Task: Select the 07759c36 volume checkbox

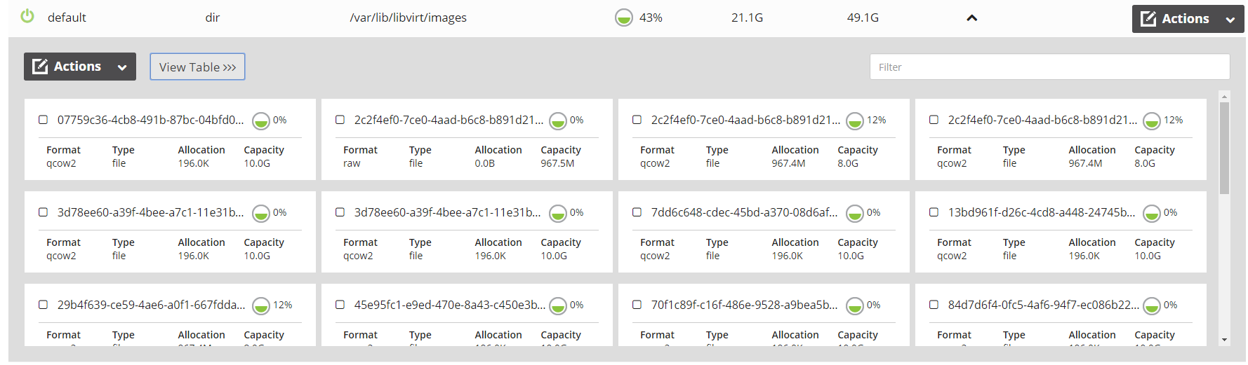Action: (44, 120)
